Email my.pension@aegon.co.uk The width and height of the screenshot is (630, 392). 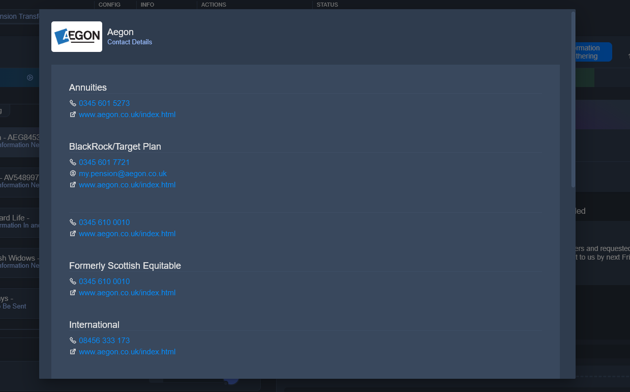pos(123,174)
